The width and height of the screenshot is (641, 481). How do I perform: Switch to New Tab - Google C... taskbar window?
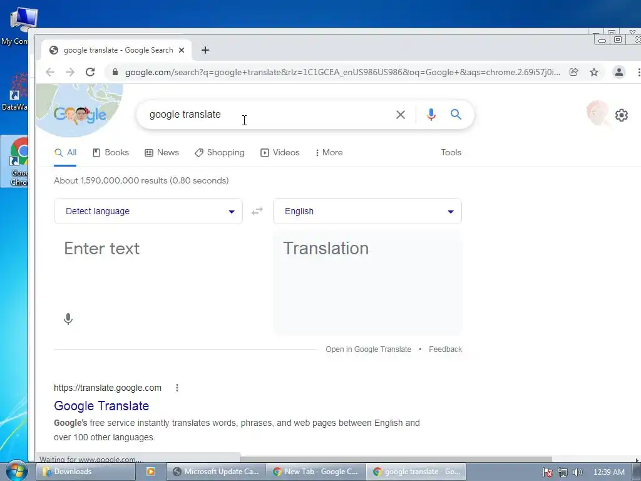[x=316, y=472]
